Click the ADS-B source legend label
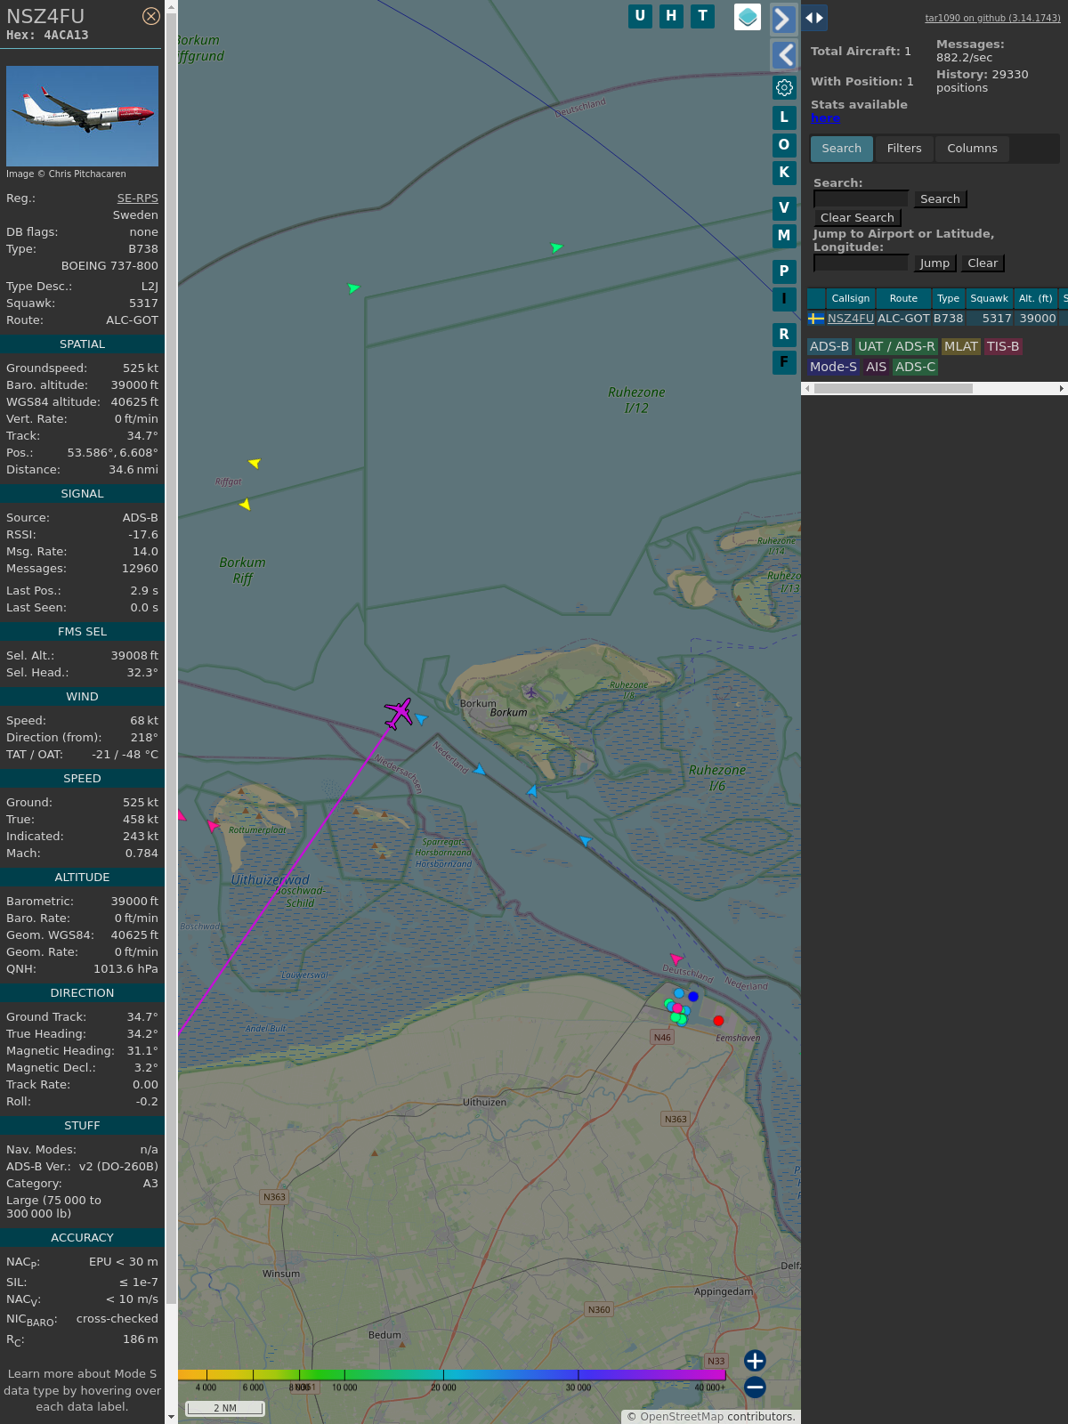The width and height of the screenshot is (1068, 1424). 829,347
